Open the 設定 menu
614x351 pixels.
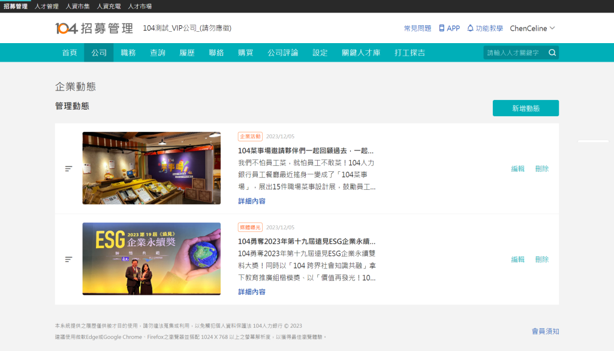pos(320,53)
